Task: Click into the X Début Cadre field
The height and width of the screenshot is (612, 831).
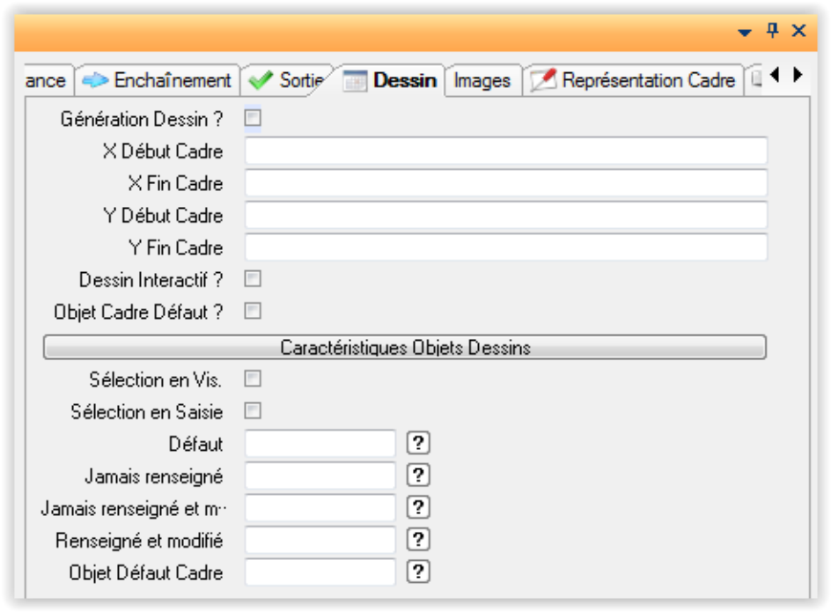Action: [505, 151]
